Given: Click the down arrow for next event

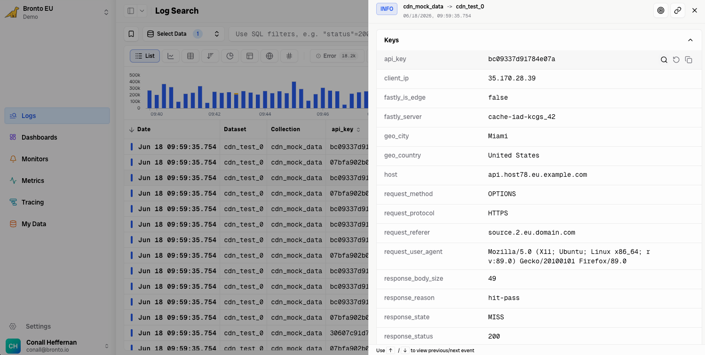Looking at the screenshot, I should pos(405,350).
